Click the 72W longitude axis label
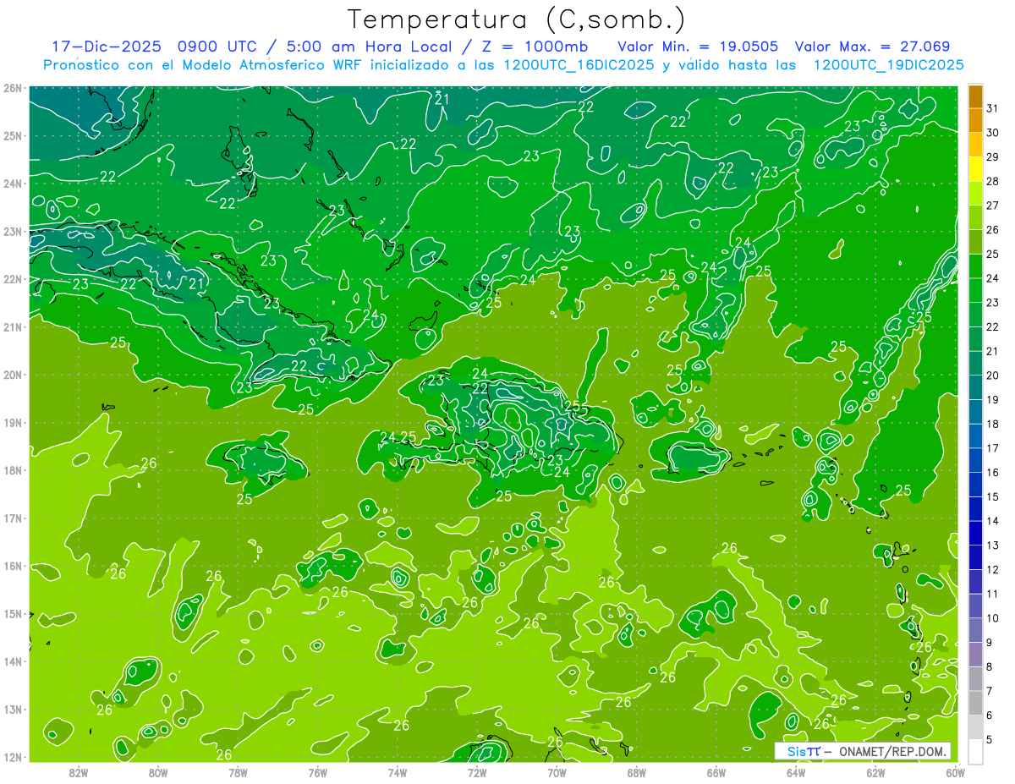Screen dimensions: 1015x784 (477, 772)
